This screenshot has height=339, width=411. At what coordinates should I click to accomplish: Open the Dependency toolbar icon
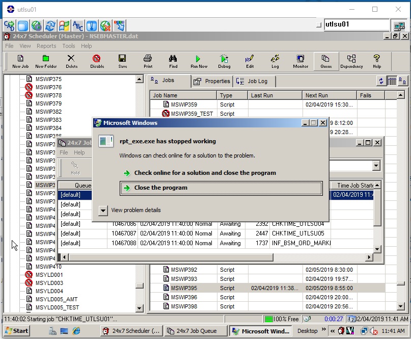coord(351,62)
